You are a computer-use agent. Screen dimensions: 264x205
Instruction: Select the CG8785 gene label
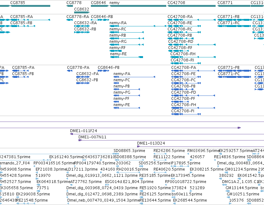pyautogui.click(x=18, y=3)
